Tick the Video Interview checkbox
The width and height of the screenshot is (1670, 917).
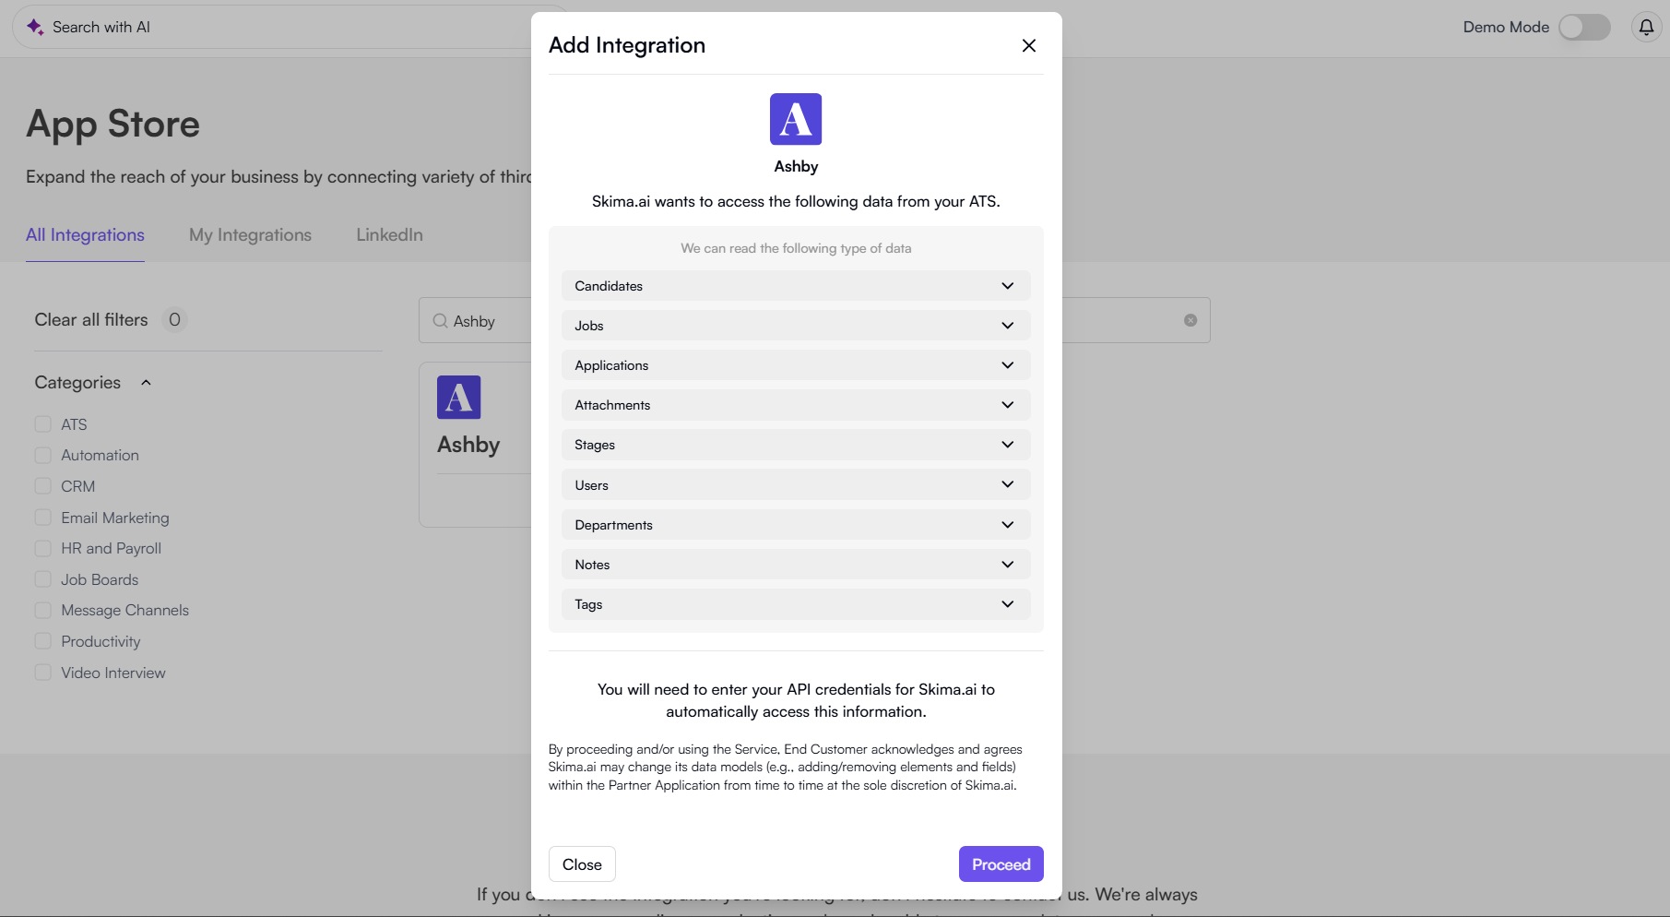click(42, 673)
